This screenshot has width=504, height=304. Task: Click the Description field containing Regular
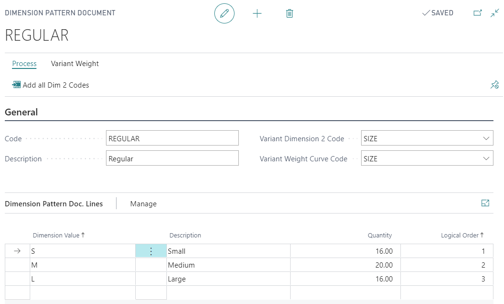[x=172, y=159]
